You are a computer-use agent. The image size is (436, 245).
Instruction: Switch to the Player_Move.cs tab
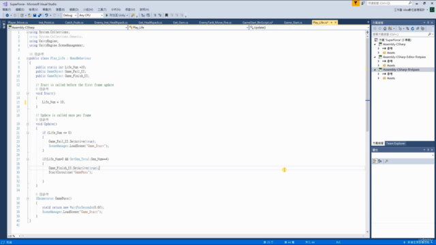[x=18, y=22]
